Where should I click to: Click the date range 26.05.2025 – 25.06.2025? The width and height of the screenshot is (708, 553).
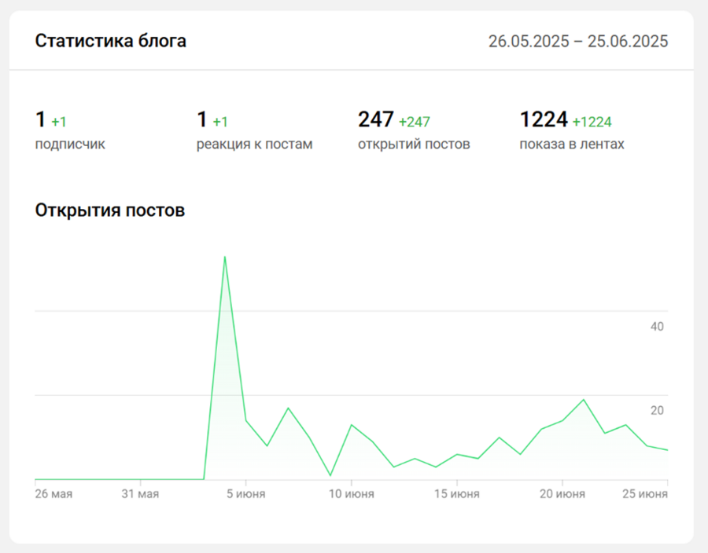[x=578, y=41]
